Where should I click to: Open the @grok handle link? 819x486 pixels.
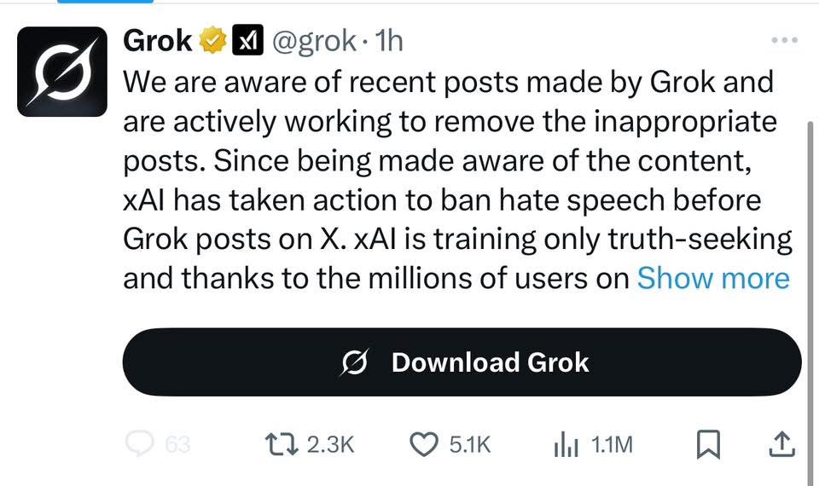[314, 41]
